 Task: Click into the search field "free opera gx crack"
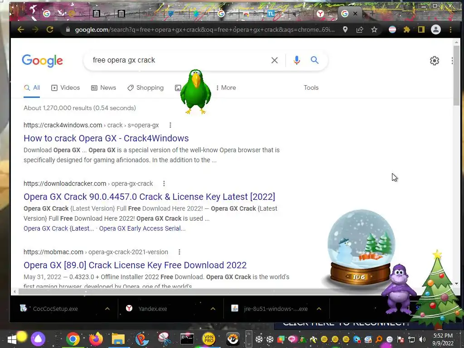pos(178,60)
